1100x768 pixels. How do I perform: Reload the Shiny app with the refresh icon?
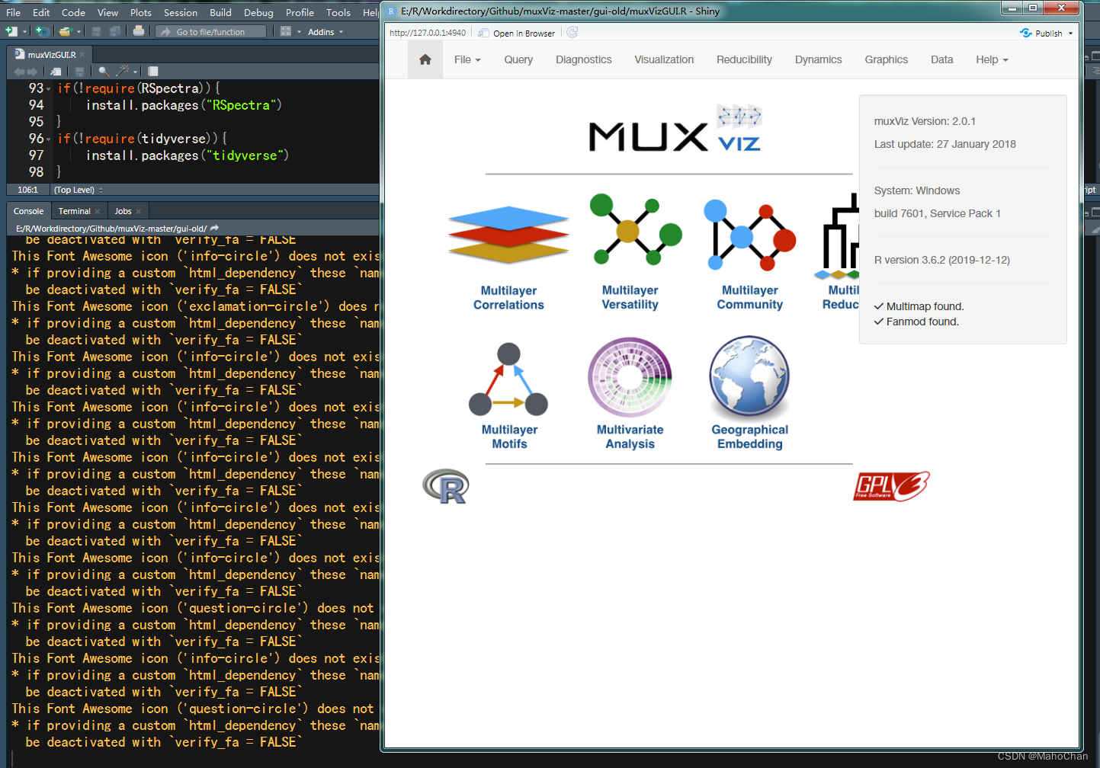[572, 33]
